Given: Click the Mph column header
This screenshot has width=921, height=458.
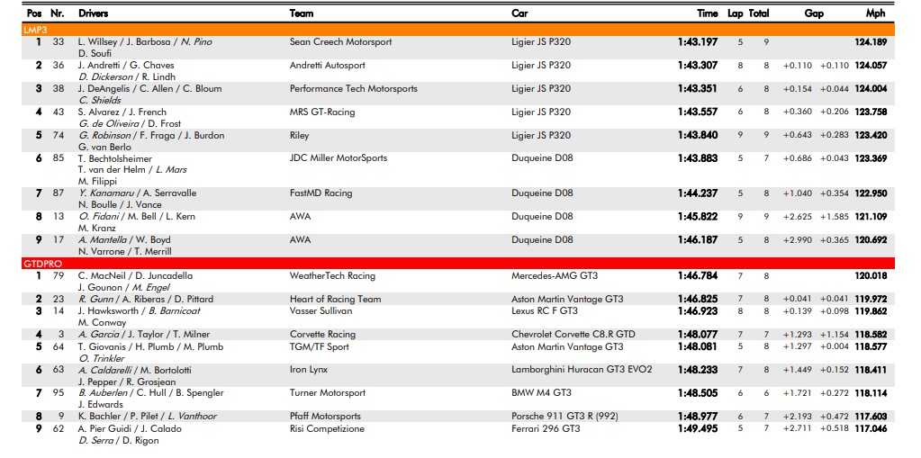Looking at the screenshot, I should [x=875, y=13].
